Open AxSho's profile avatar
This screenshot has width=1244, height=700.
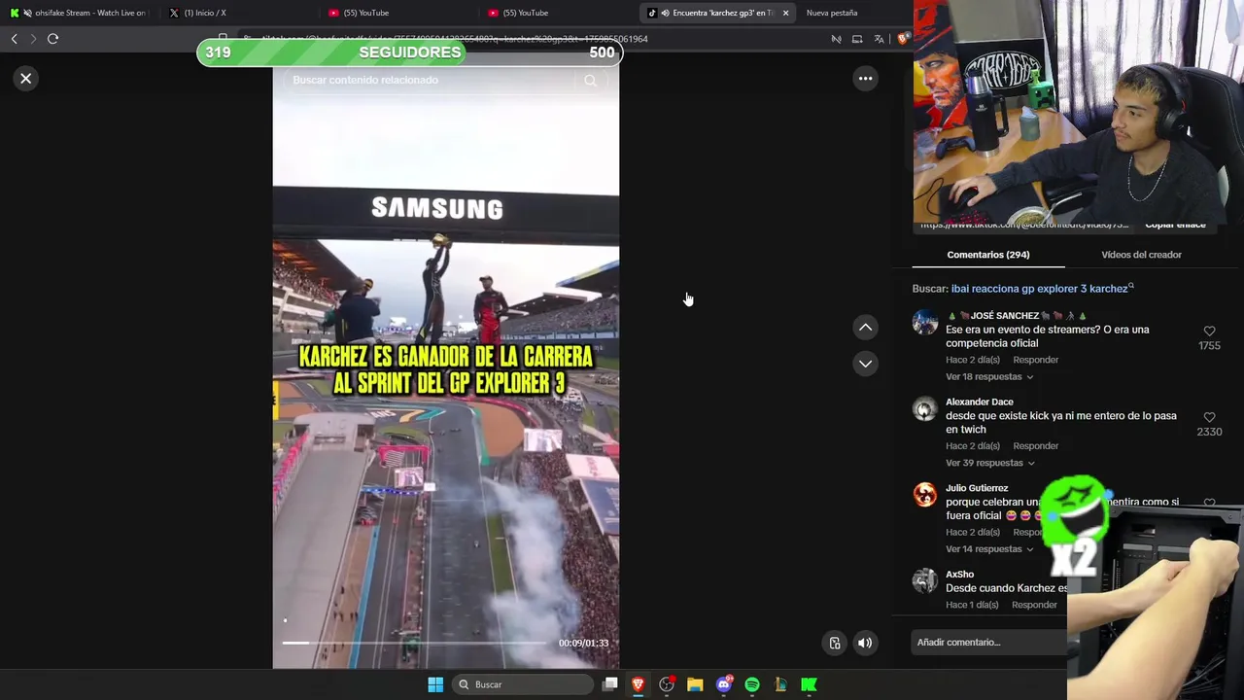(925, 580)
